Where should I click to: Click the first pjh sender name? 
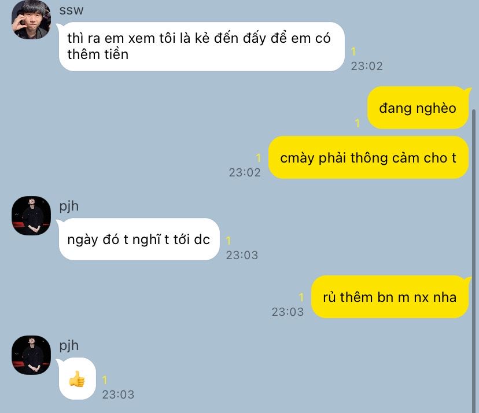[x=69, y=207]
